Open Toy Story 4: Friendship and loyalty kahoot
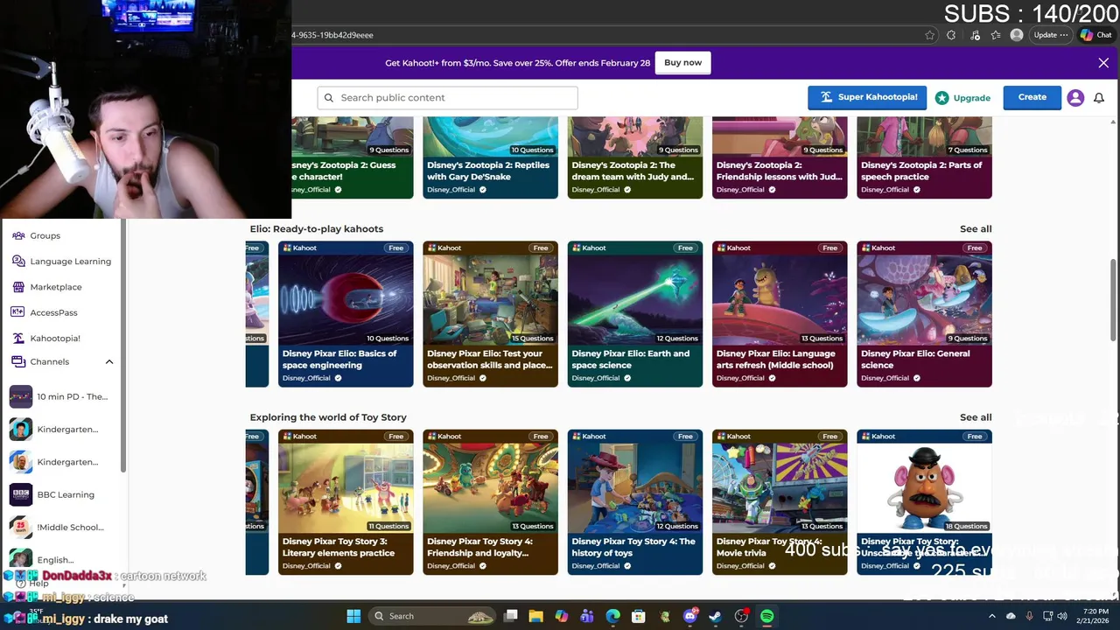 coord(490,502)
